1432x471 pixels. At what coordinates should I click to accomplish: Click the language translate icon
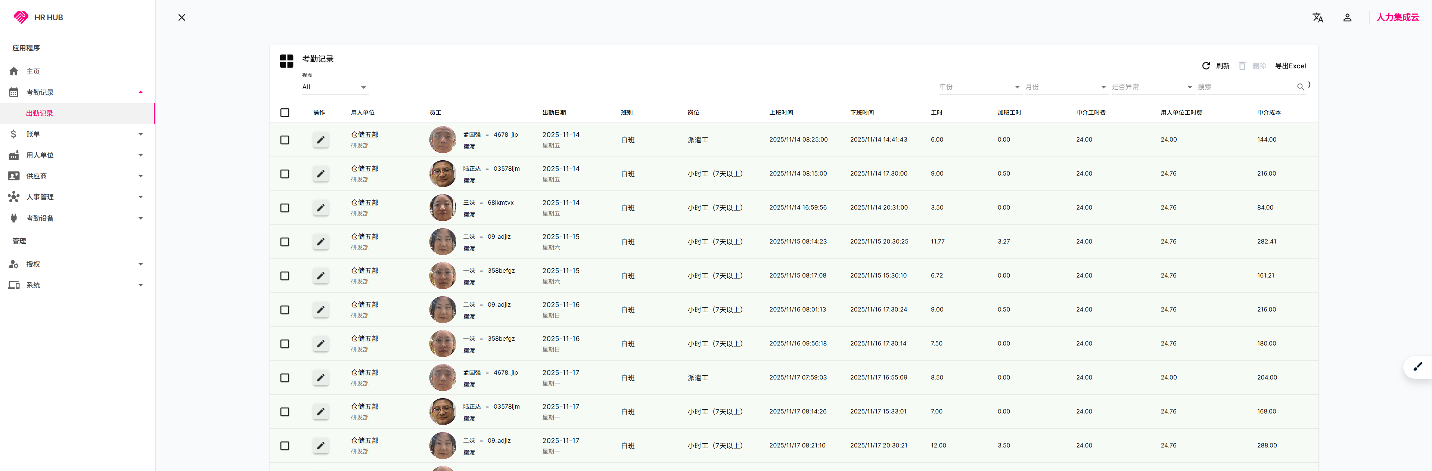[x=1317, y=18]
